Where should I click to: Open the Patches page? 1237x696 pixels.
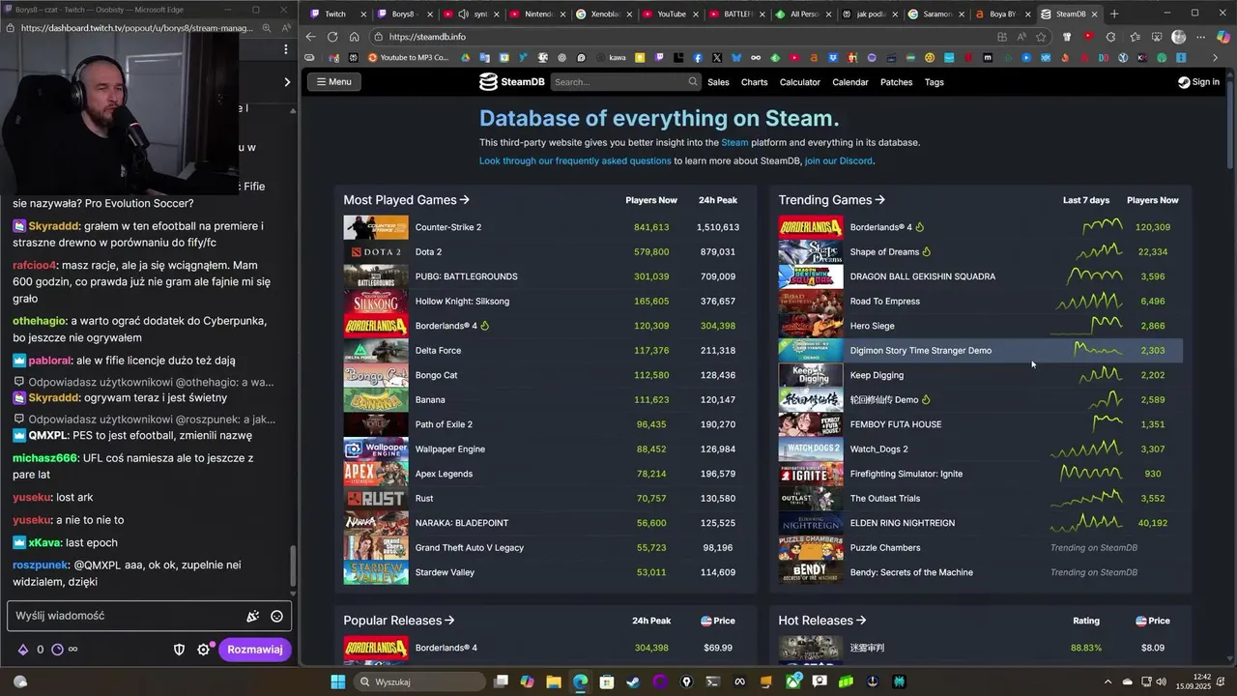coord(896,82)
